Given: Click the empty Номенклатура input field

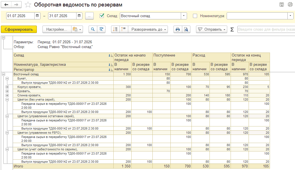Looking at the screenshot, I should [257, 16].
